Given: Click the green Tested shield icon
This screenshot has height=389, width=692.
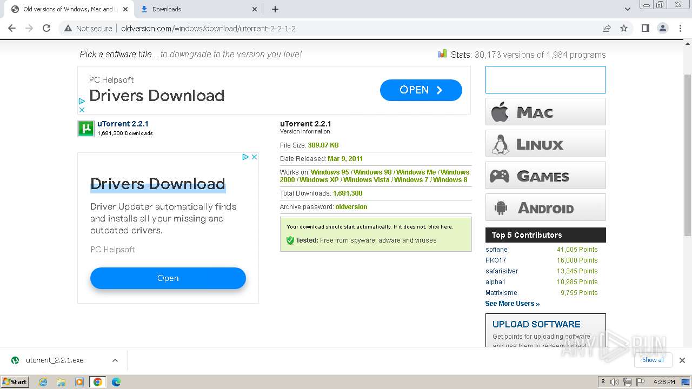Looking at the screenshot, I should [290, 240].
